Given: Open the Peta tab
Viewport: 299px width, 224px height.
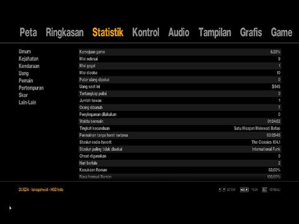Looking at the screenshot, I should click(28, 32).
